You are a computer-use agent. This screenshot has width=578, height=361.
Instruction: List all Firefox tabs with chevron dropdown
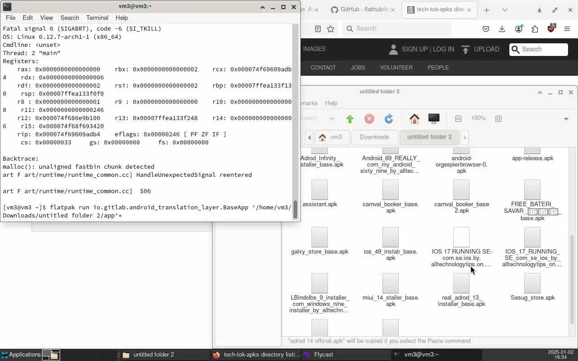504,10
